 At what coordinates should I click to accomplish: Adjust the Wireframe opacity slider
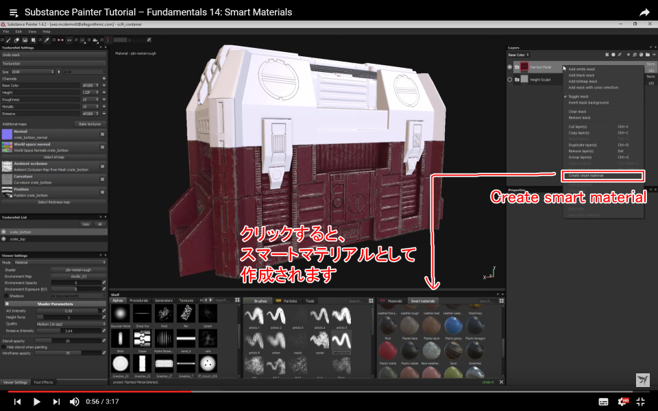tap(69, 353)
